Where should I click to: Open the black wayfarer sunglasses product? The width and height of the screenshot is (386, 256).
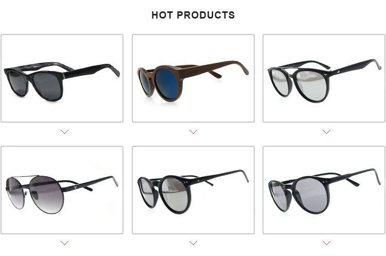[x=62, y=78]
